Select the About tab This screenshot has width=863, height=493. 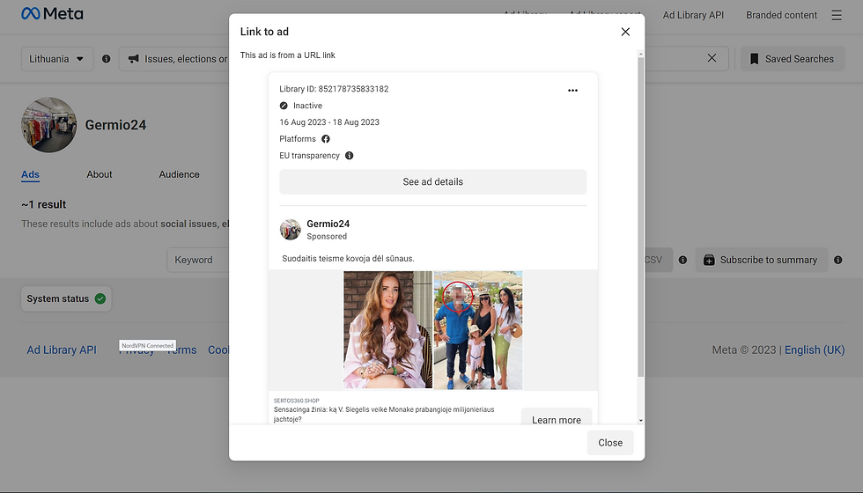(99, 174)
